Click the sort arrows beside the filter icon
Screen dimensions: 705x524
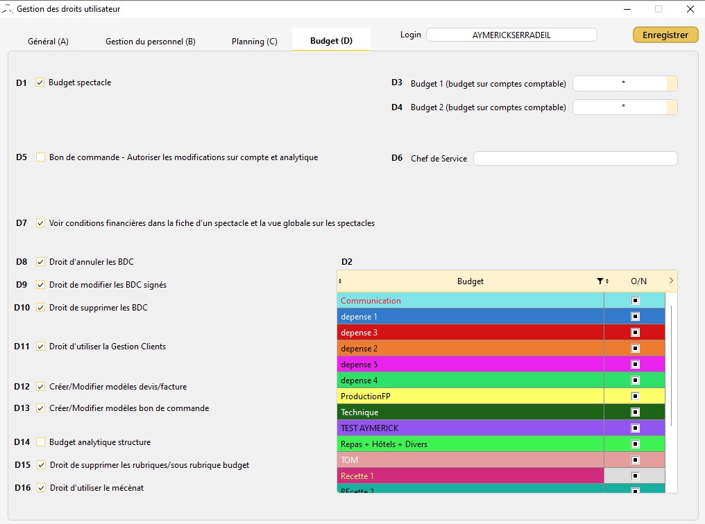click(607, 281)
